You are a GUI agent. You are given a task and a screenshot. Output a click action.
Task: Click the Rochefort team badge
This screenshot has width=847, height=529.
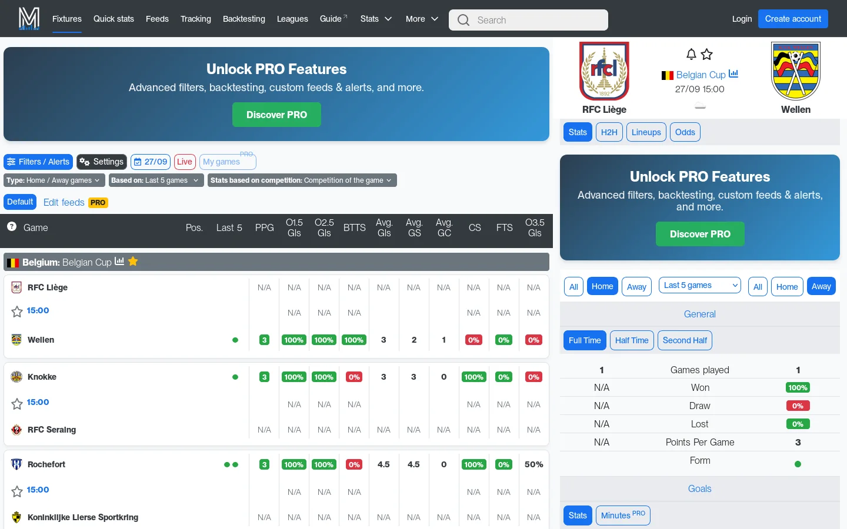16,464
